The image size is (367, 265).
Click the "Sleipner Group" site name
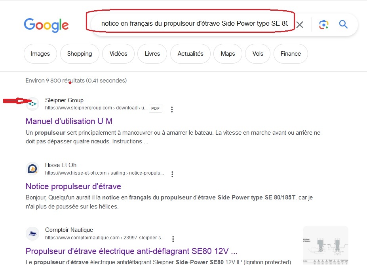click(64, 100)
